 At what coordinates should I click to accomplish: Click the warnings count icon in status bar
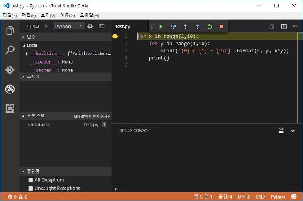pyautogui.click(x=23, y=197)
